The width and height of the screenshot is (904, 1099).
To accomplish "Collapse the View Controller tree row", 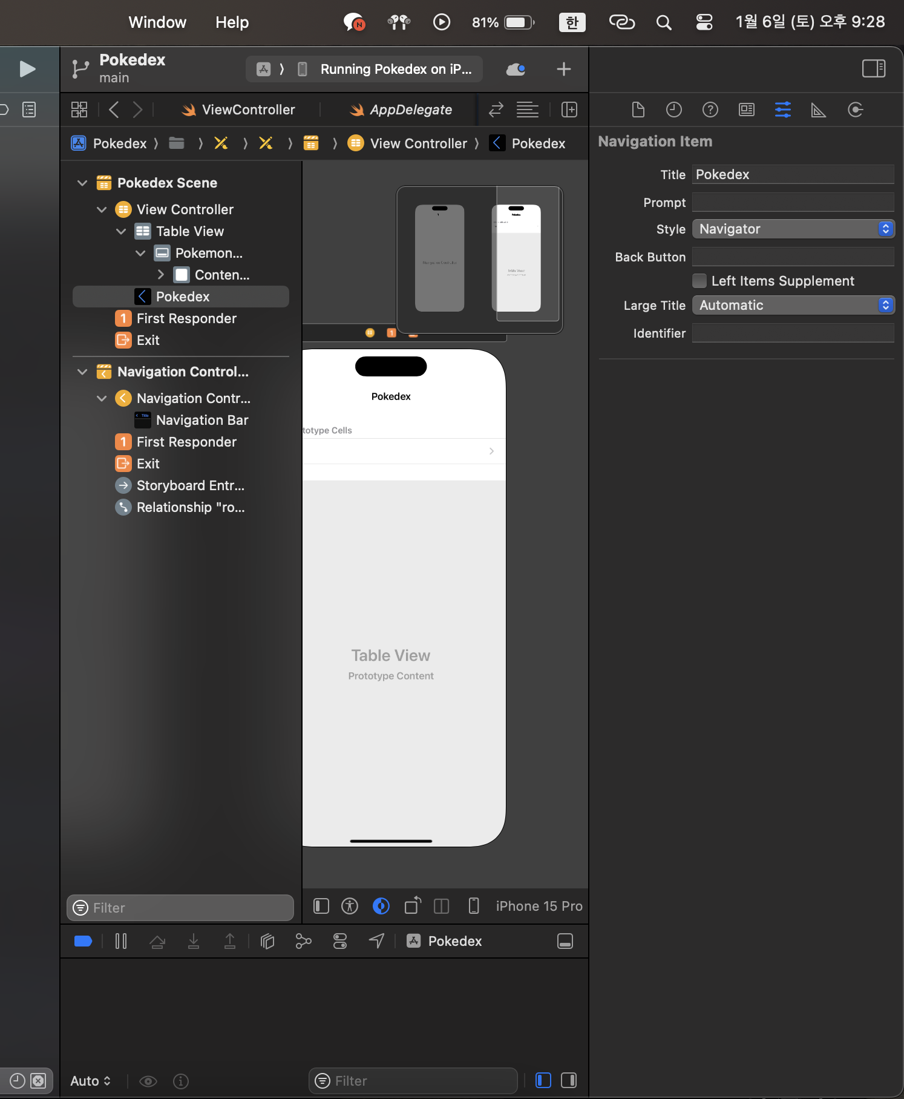I will pos(102,209).
